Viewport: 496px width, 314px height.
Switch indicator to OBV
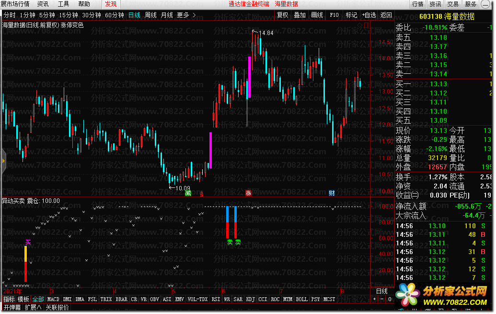point(154,299)
